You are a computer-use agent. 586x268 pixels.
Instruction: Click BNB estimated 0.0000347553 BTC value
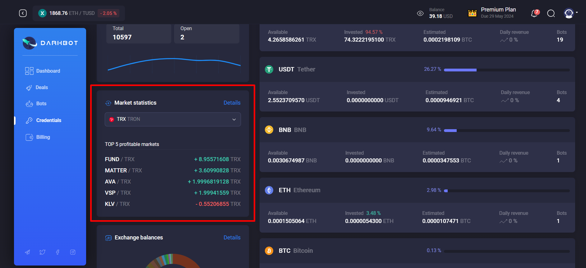click(x=447, y=161)
